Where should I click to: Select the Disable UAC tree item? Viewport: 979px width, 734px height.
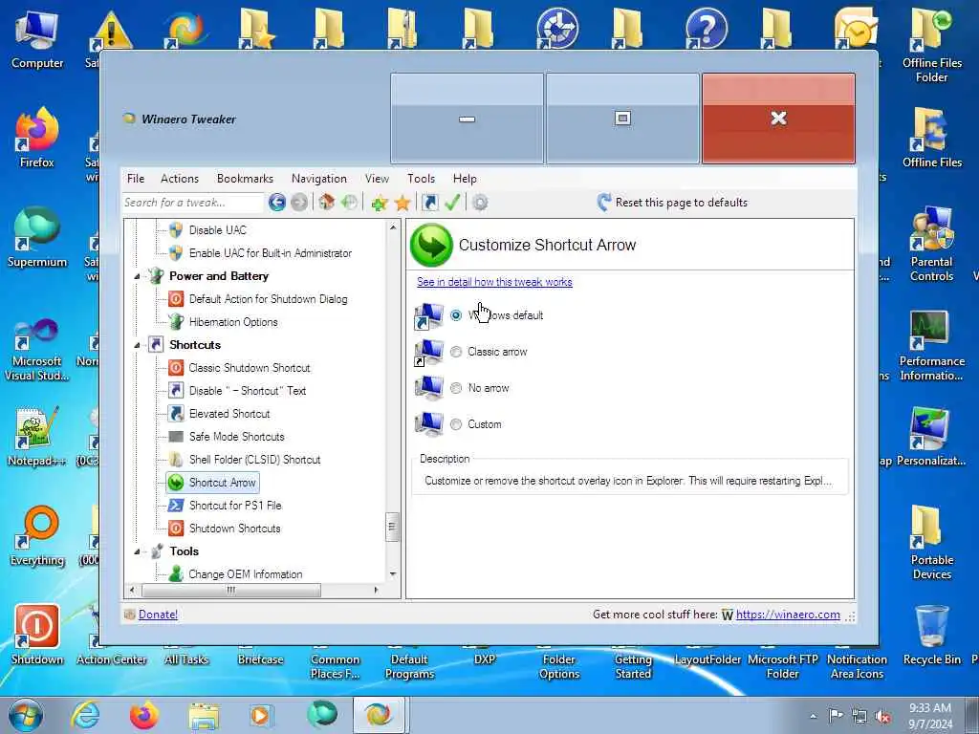click(x=218, y=229)
